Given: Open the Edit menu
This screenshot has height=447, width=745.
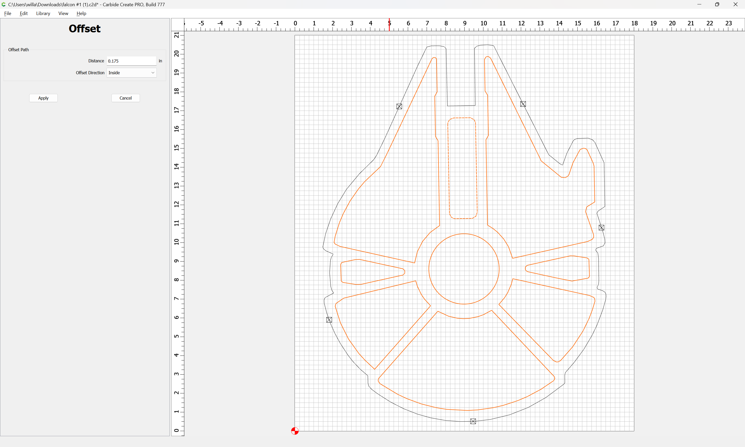Looking at the screenshot, I should point(24,13).
